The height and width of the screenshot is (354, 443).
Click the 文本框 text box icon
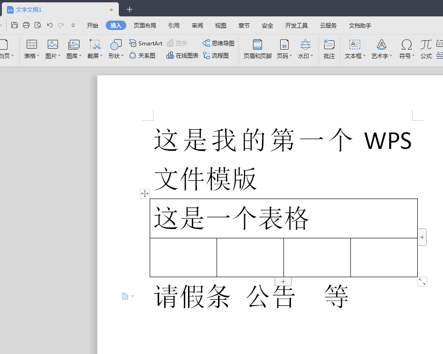click(x=355, y=44)
